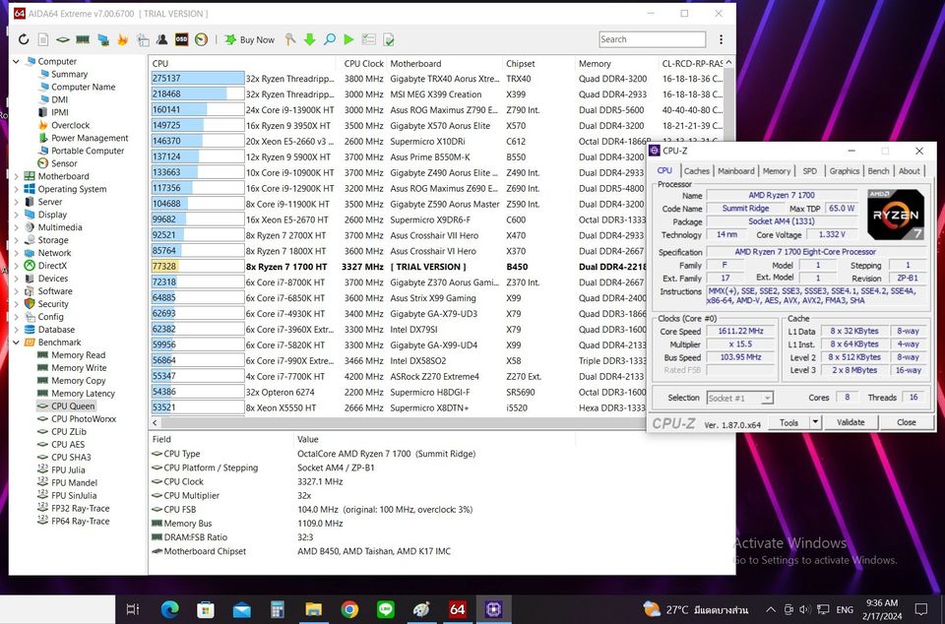This screenshot has width=945, height=624.
Task: Select the magnifier search icon
Action: (330, 39)
